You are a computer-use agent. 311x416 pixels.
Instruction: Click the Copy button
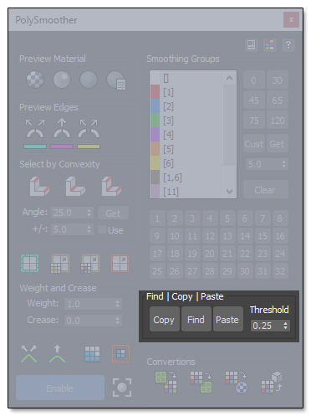point(164,320)
